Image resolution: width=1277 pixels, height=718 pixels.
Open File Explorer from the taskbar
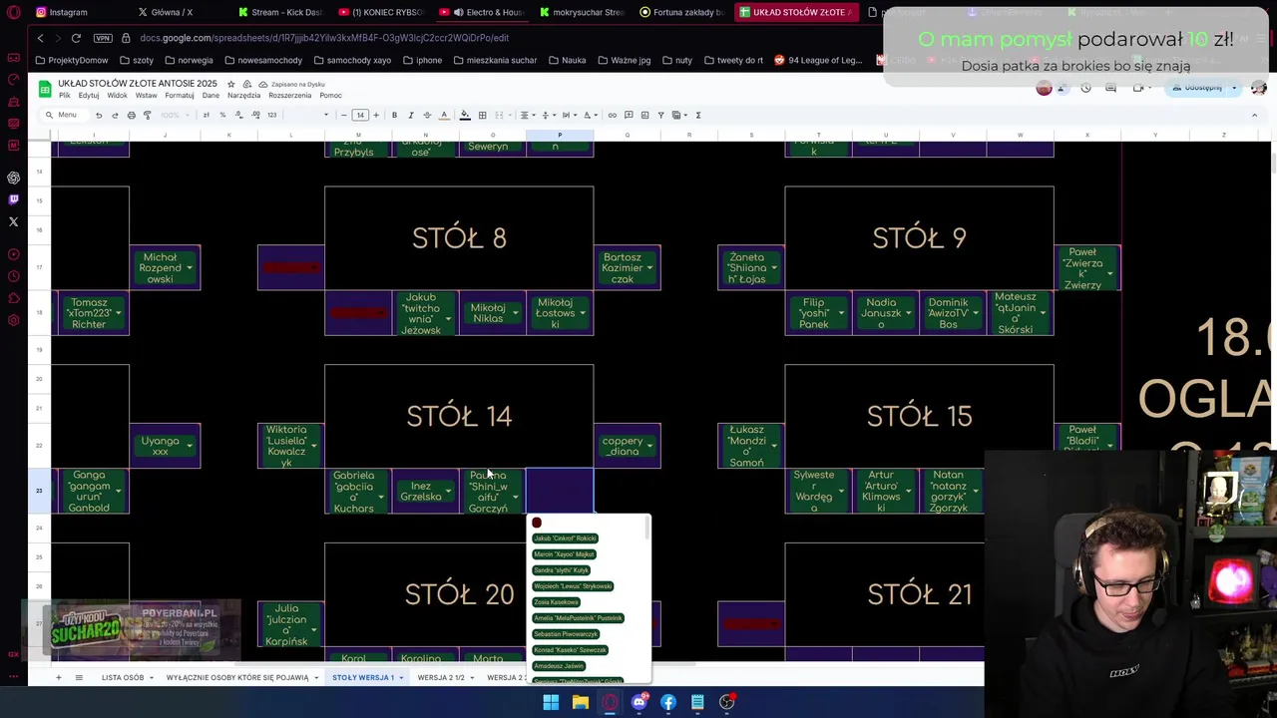[580, 702]
